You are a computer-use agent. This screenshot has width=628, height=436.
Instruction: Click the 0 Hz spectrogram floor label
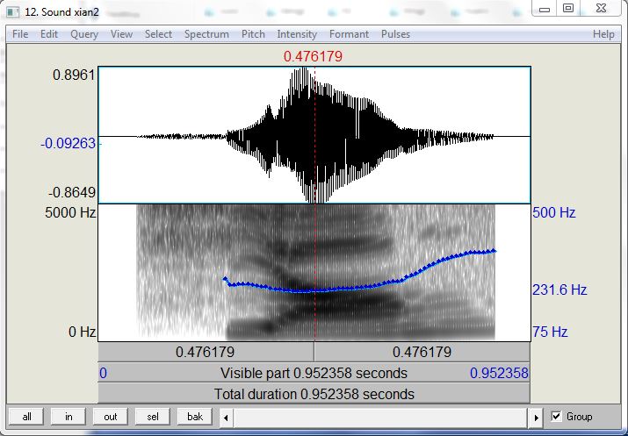82,332
